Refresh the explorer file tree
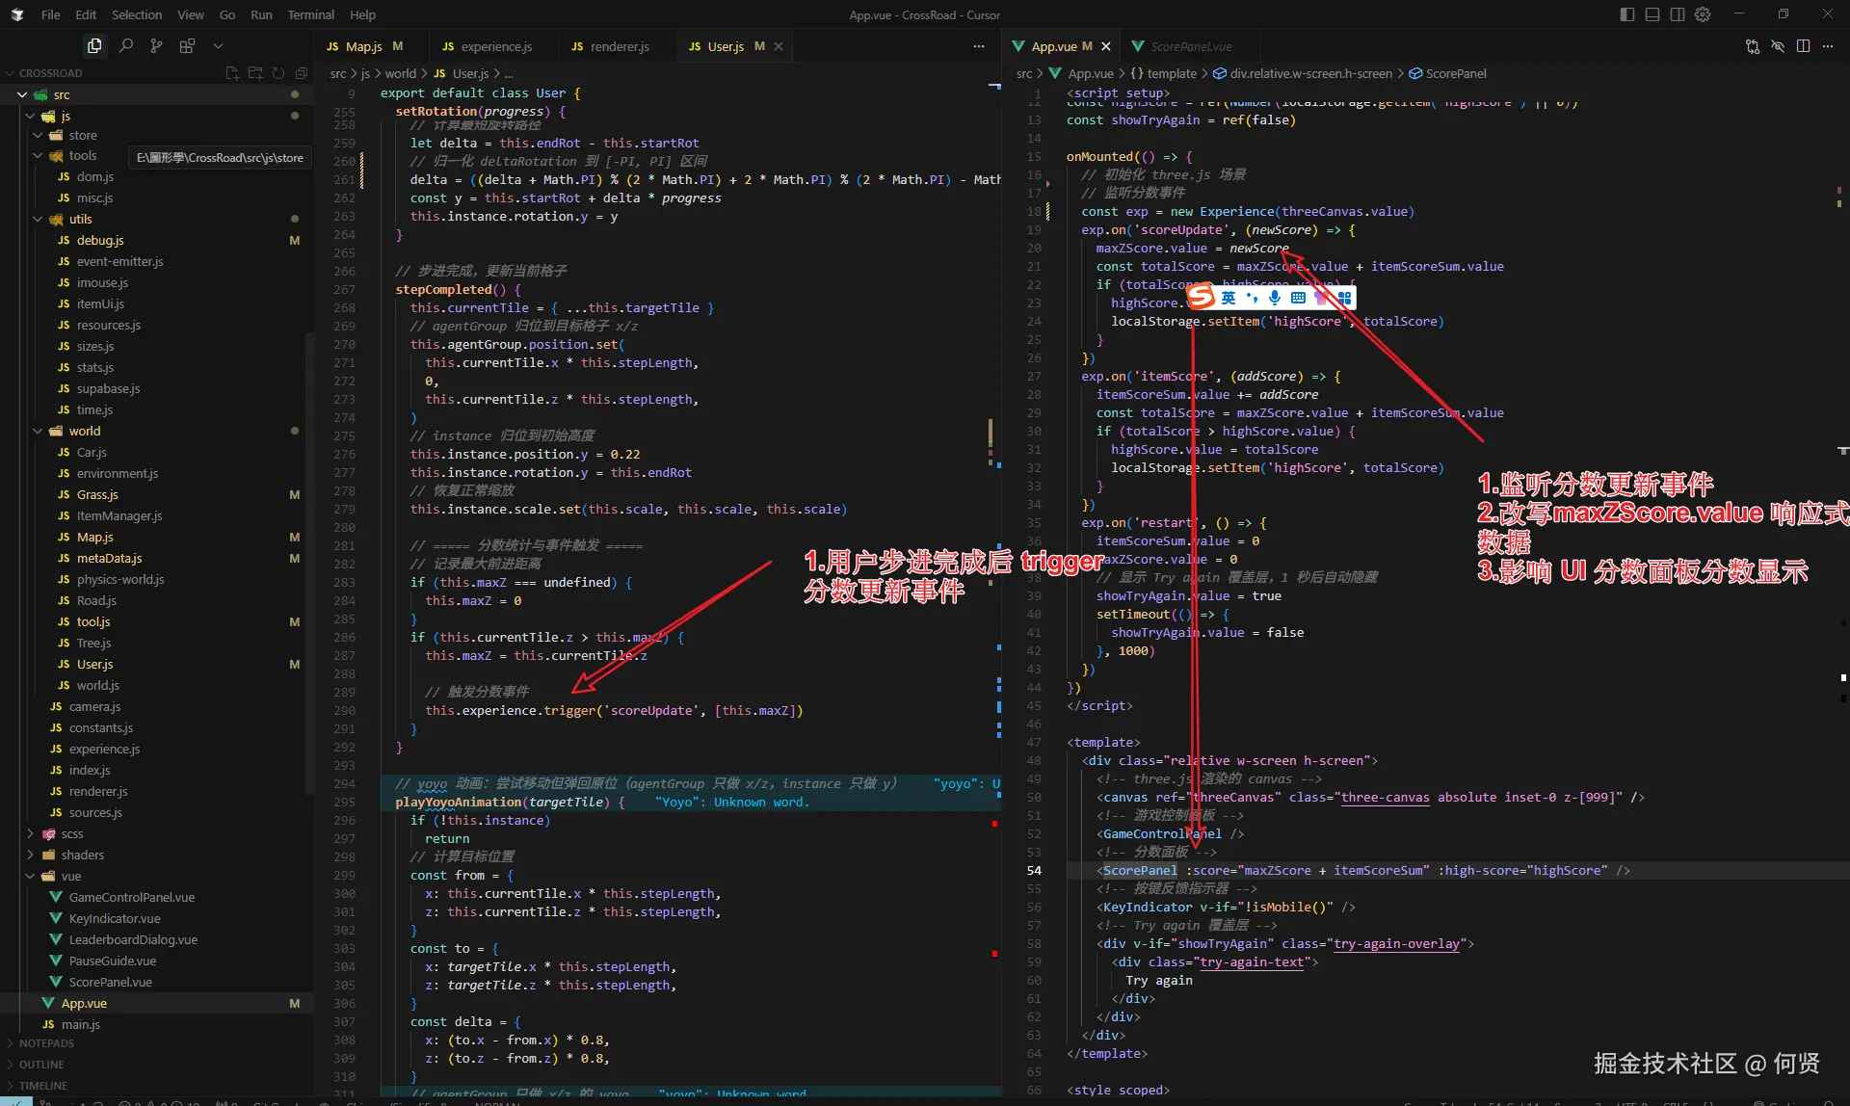Image resolution: width=1850 pixels, height=1106 pixels. click(x=278, y=73)
